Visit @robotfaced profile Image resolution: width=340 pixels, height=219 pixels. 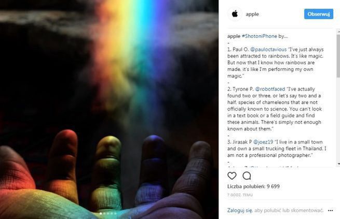[x=270, y=89]
